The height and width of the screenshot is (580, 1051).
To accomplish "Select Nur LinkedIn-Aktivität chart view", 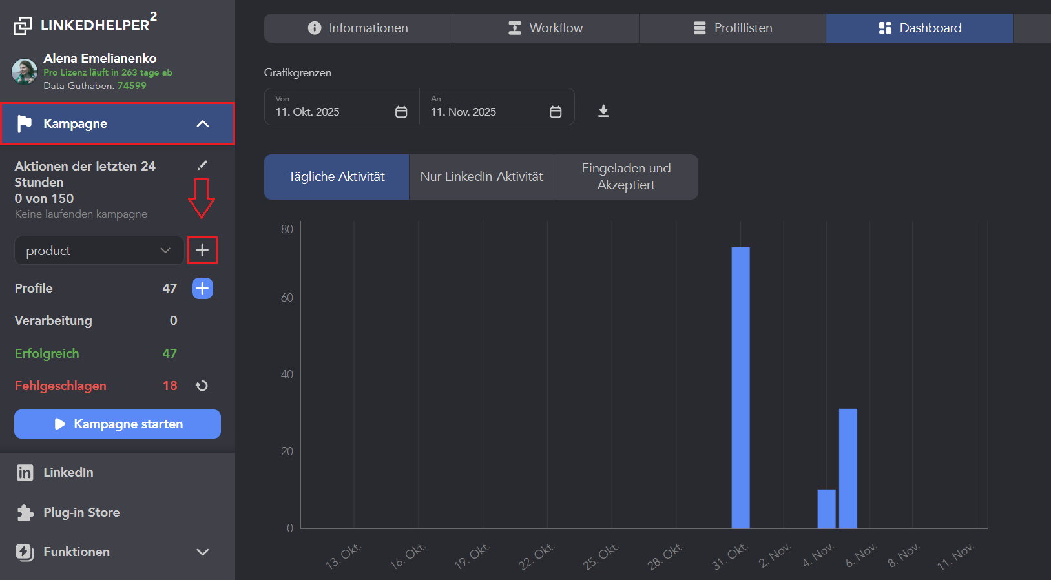I will tap(481, 177).
